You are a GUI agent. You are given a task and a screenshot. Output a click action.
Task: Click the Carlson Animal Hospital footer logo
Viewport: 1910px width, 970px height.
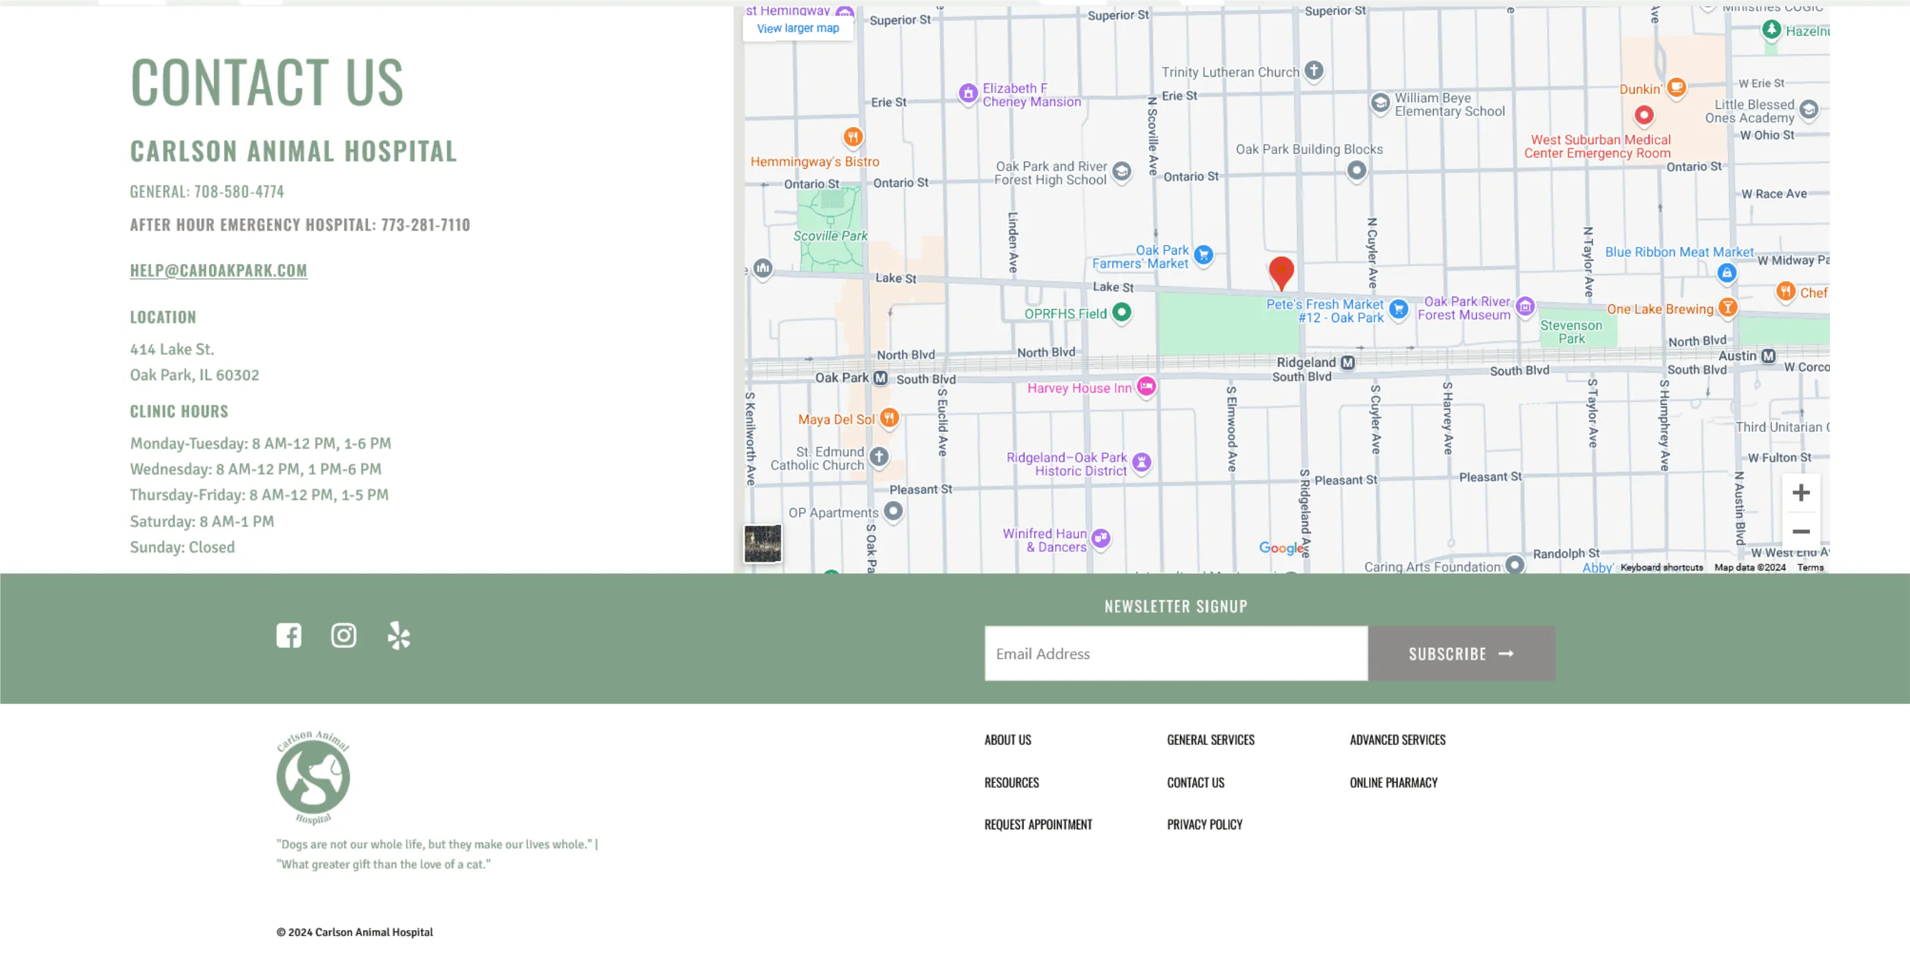(313, 778)
